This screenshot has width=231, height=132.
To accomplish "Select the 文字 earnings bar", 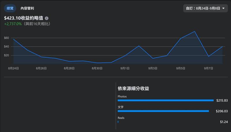I will [163, 111].
